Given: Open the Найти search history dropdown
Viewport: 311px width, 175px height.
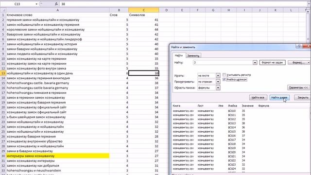Looking at the screenshot, I should pyautogui.click(x=255, y=63).
